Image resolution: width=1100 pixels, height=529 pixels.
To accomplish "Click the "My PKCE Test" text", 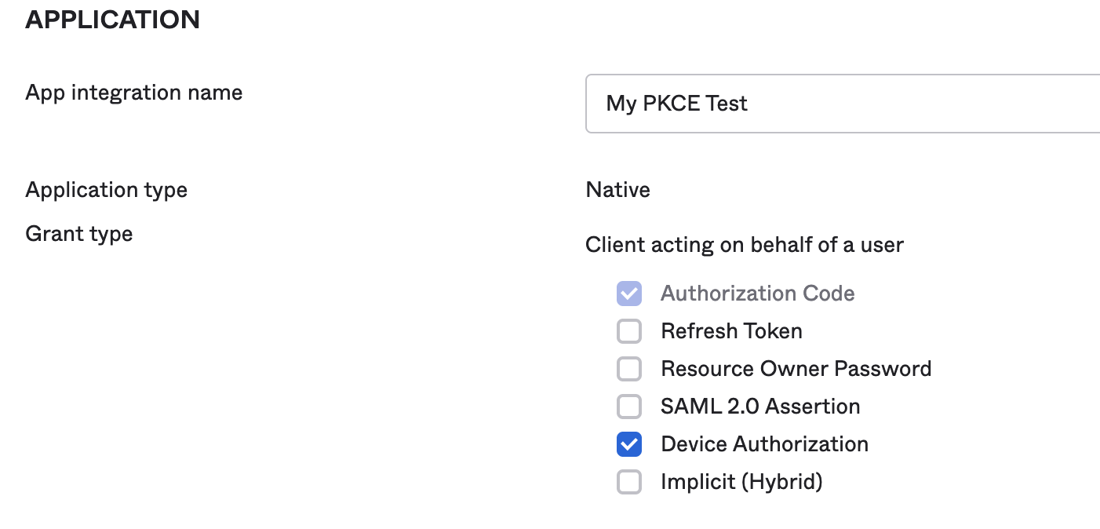I will [x=676, y=104].
